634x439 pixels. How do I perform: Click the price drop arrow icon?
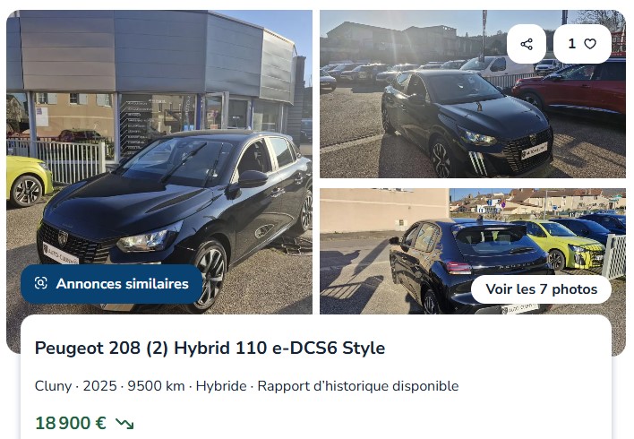124,424
